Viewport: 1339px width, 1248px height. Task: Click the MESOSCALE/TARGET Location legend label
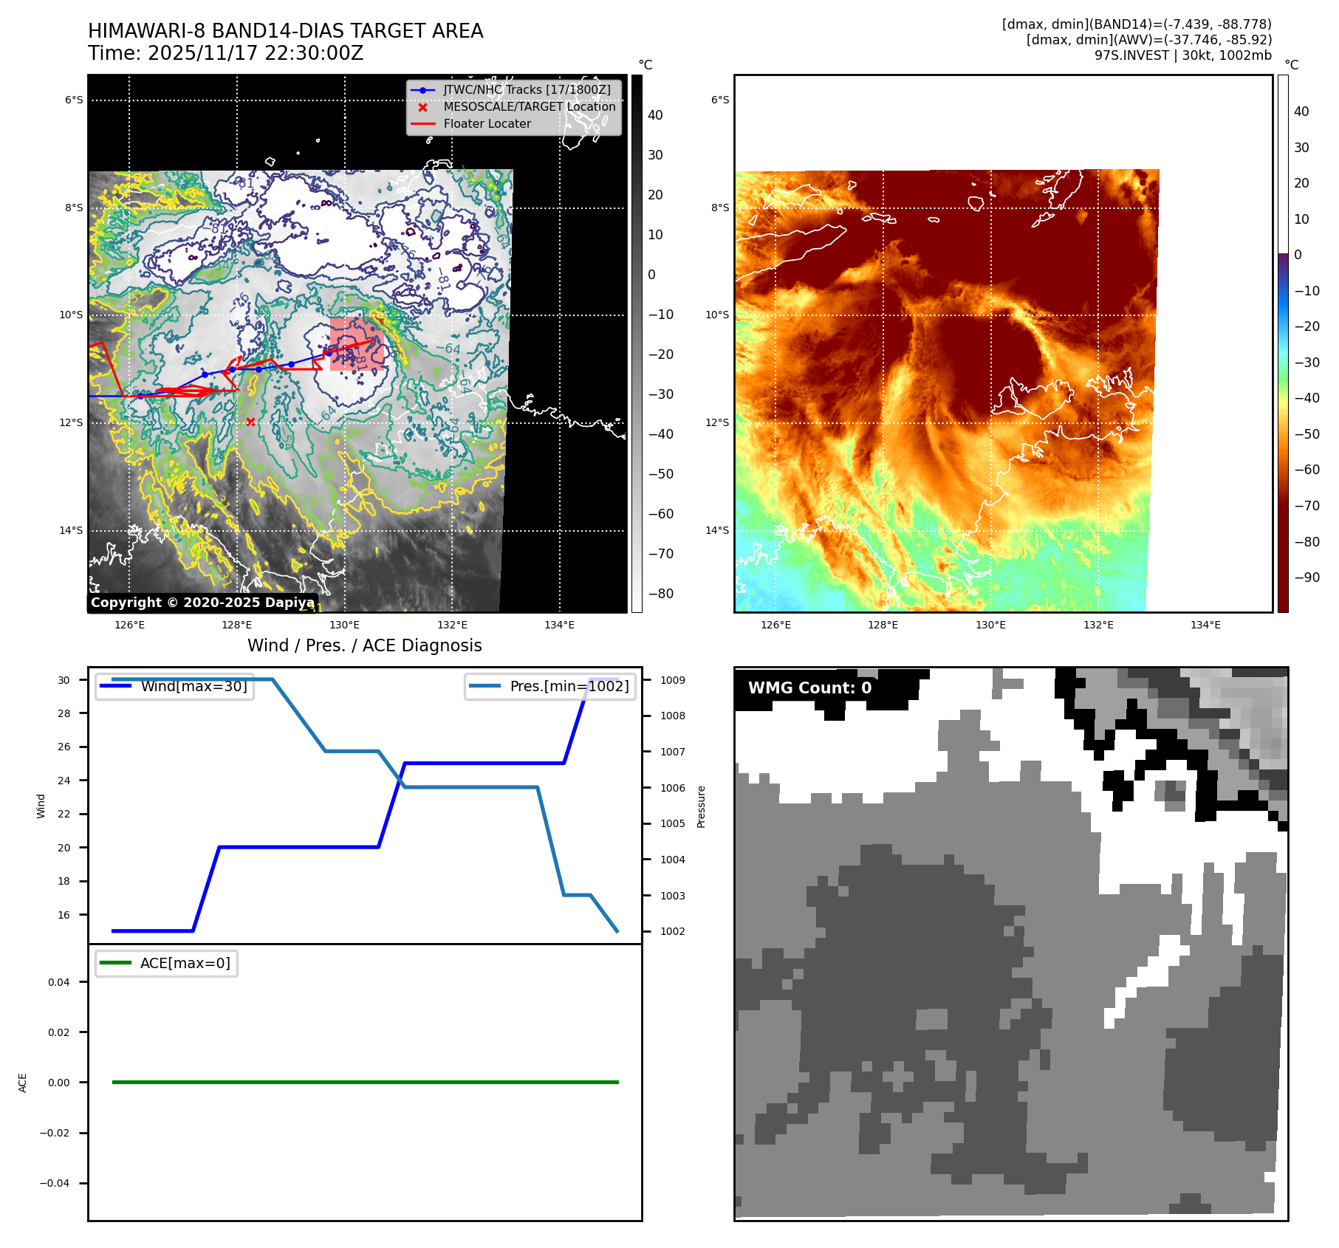(x=529, y=107)
